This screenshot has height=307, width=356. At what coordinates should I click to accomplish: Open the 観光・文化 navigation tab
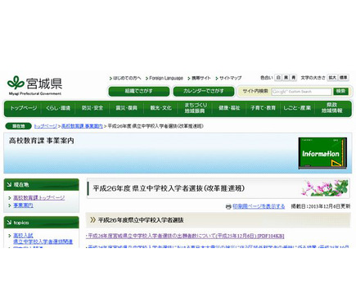click(x=160, y=108)
